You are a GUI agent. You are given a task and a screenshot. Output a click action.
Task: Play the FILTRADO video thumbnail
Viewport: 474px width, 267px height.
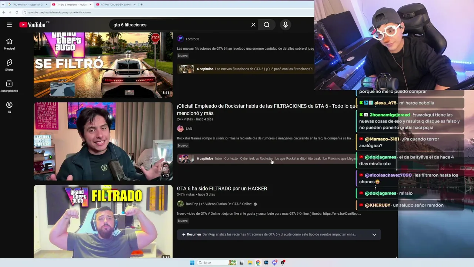(x=103, y=221)
